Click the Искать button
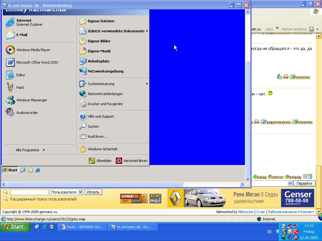 coord(93,192)
